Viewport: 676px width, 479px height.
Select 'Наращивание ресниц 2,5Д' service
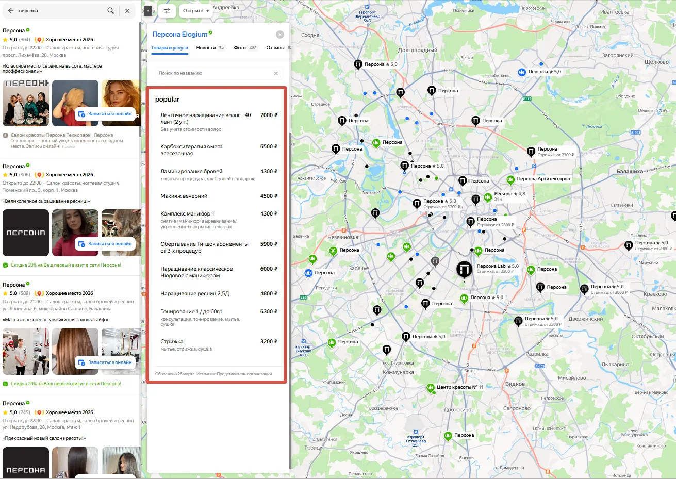[x=219, y=293]
